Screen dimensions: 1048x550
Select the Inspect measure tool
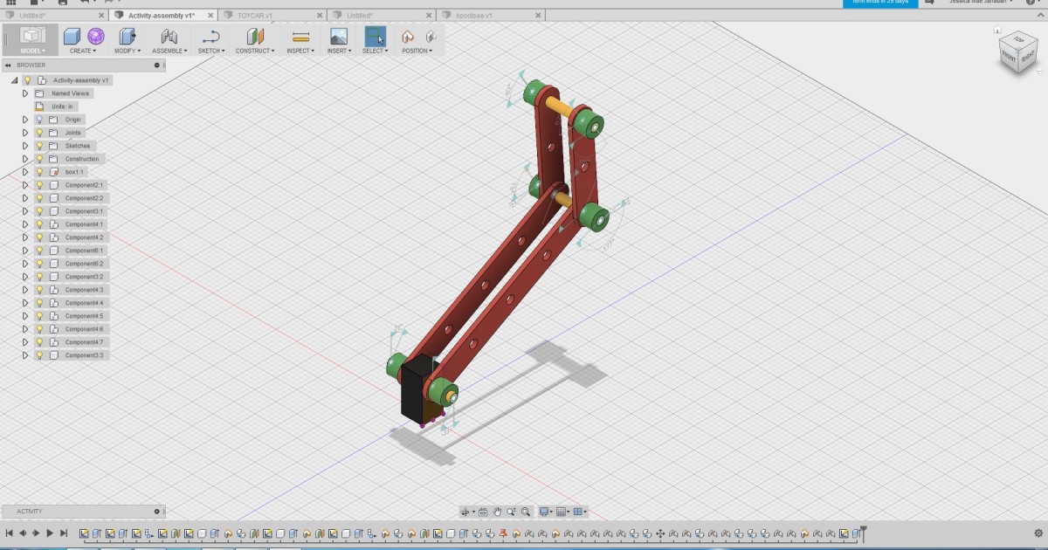tap(299, 38)
